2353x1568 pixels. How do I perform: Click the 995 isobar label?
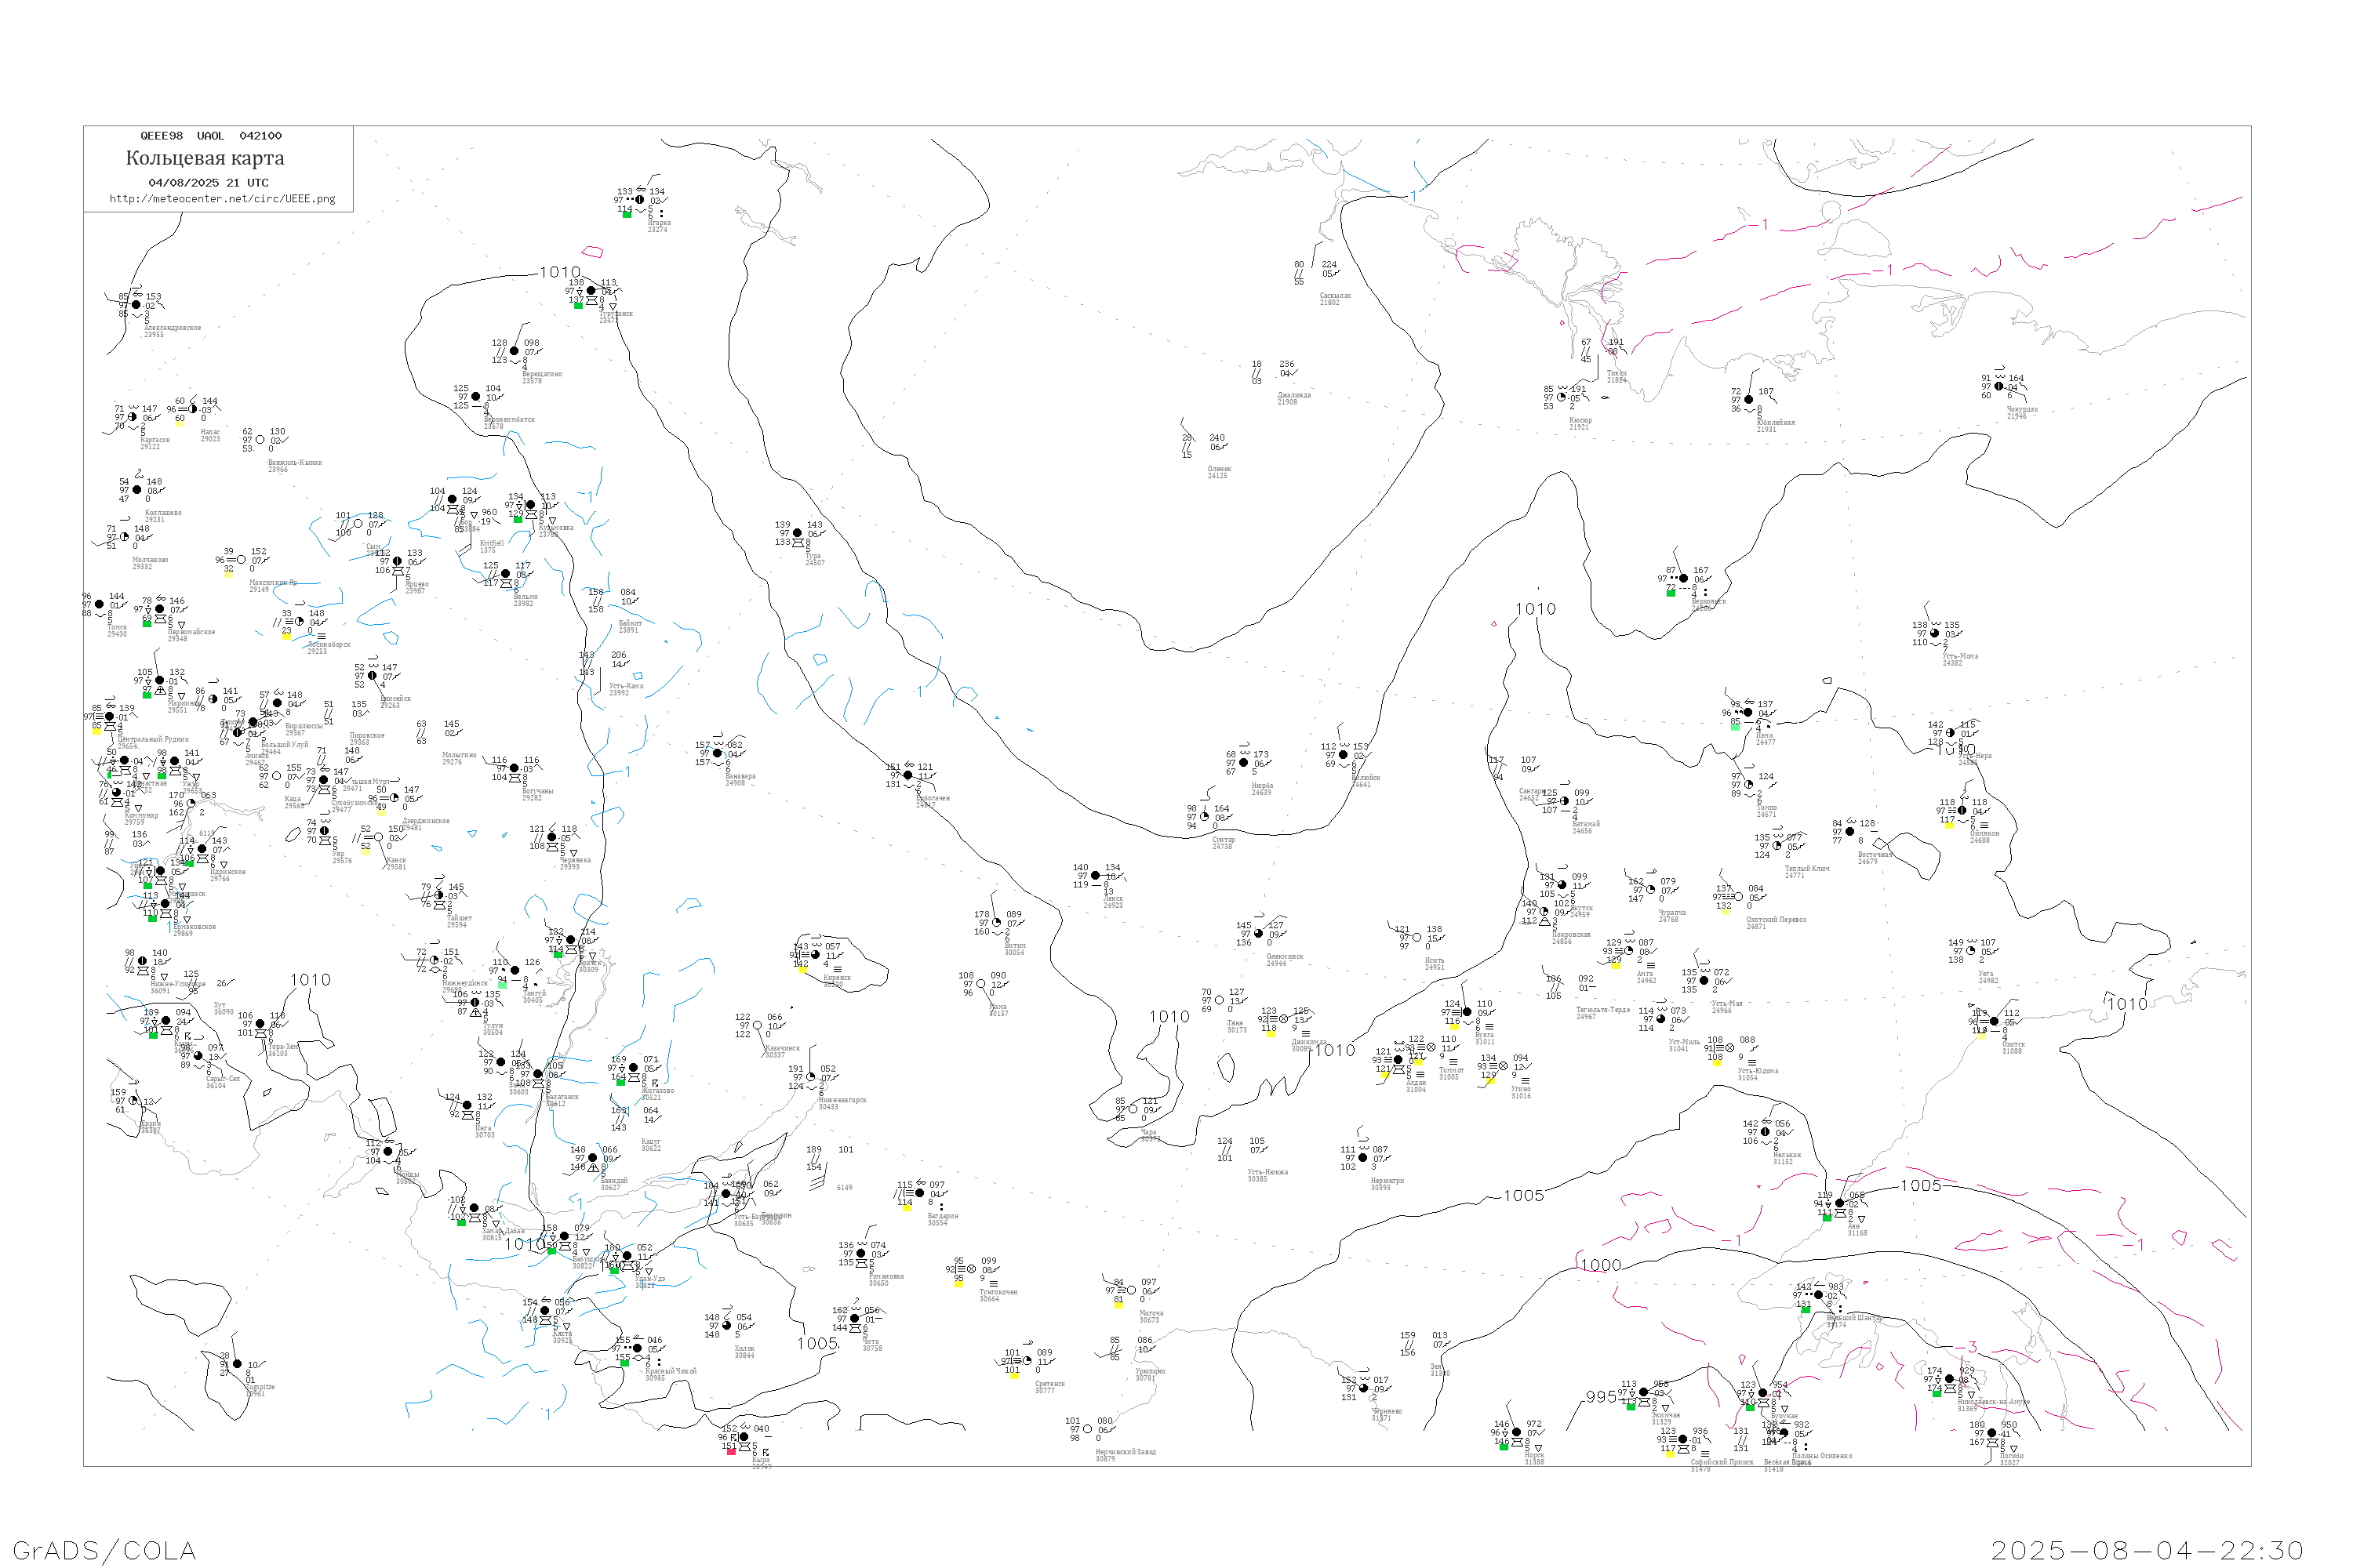coord(1602,1397)
